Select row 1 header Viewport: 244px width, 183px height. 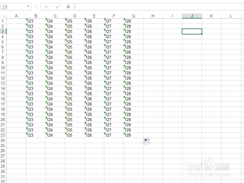tap(3, 21)
